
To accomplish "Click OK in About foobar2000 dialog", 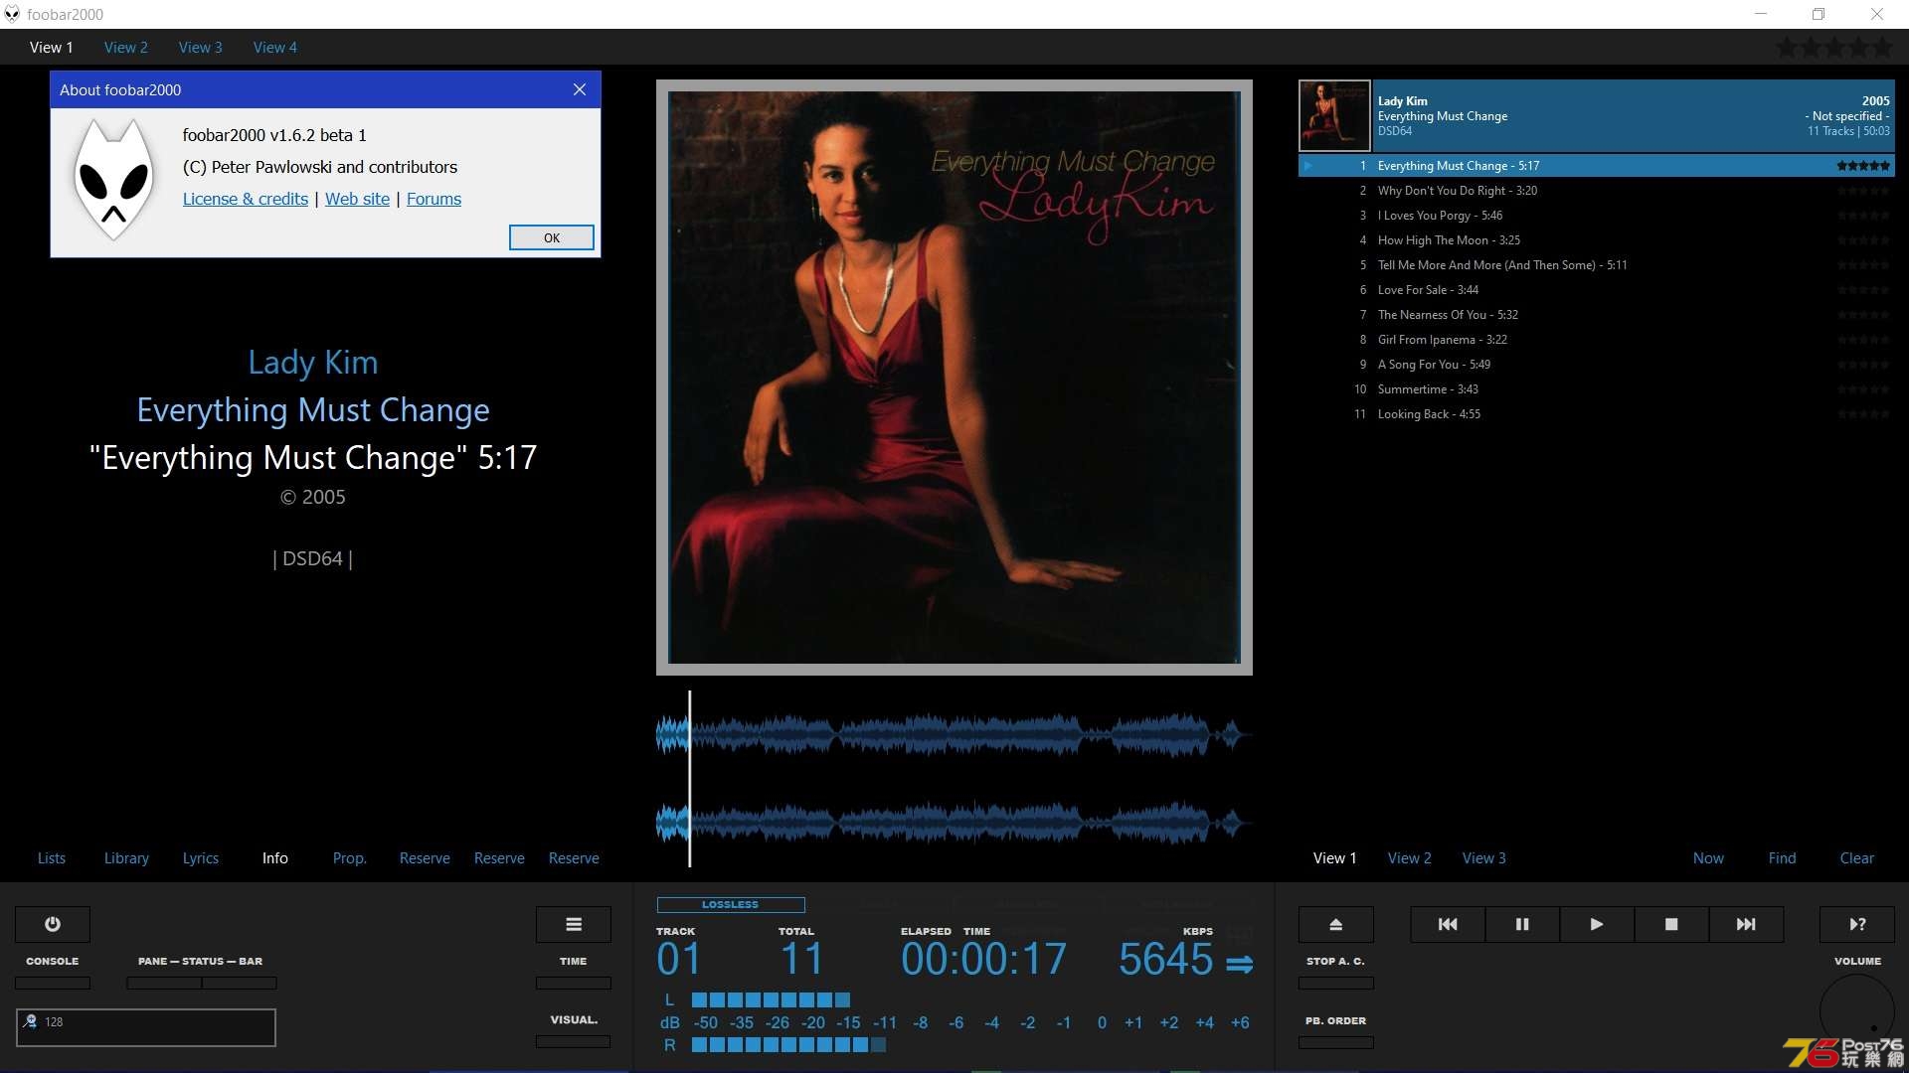I will pos(552,237).
